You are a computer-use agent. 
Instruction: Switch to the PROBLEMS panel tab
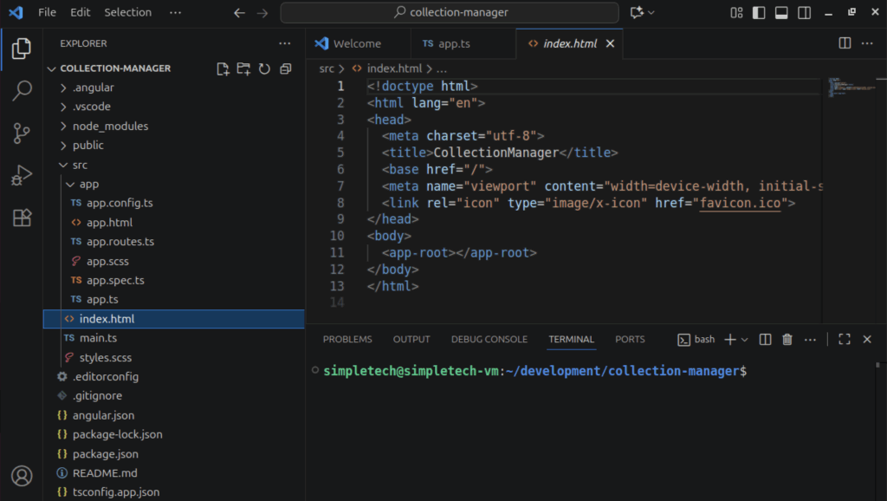point(347,340)
